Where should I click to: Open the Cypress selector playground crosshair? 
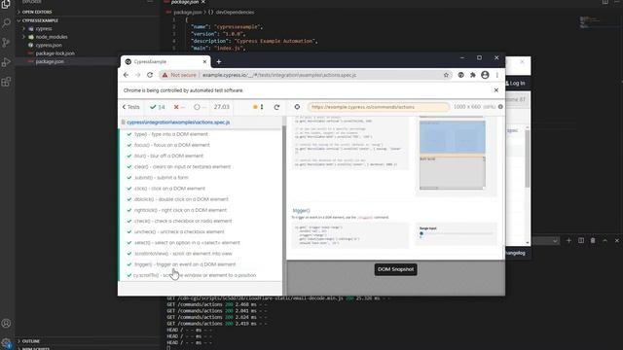tap(297, 107)
